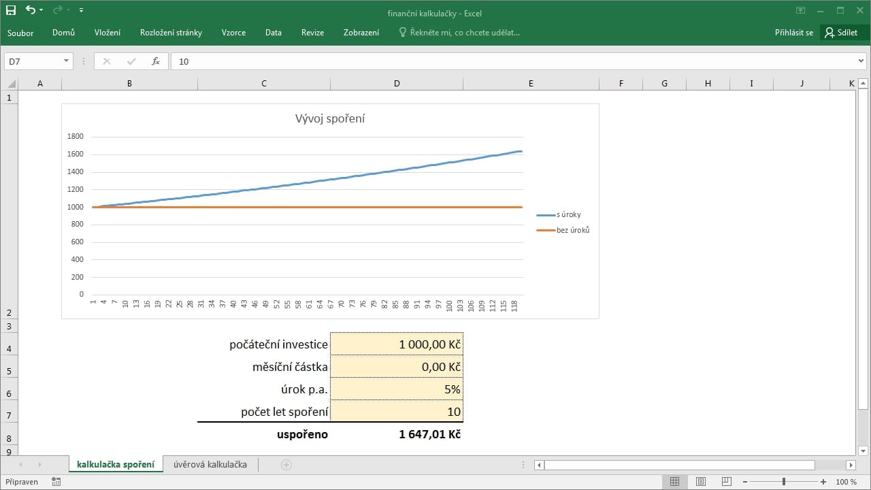Click the Select All corner triangle
The width and height of the screenshot is (871, 490).
11,84
